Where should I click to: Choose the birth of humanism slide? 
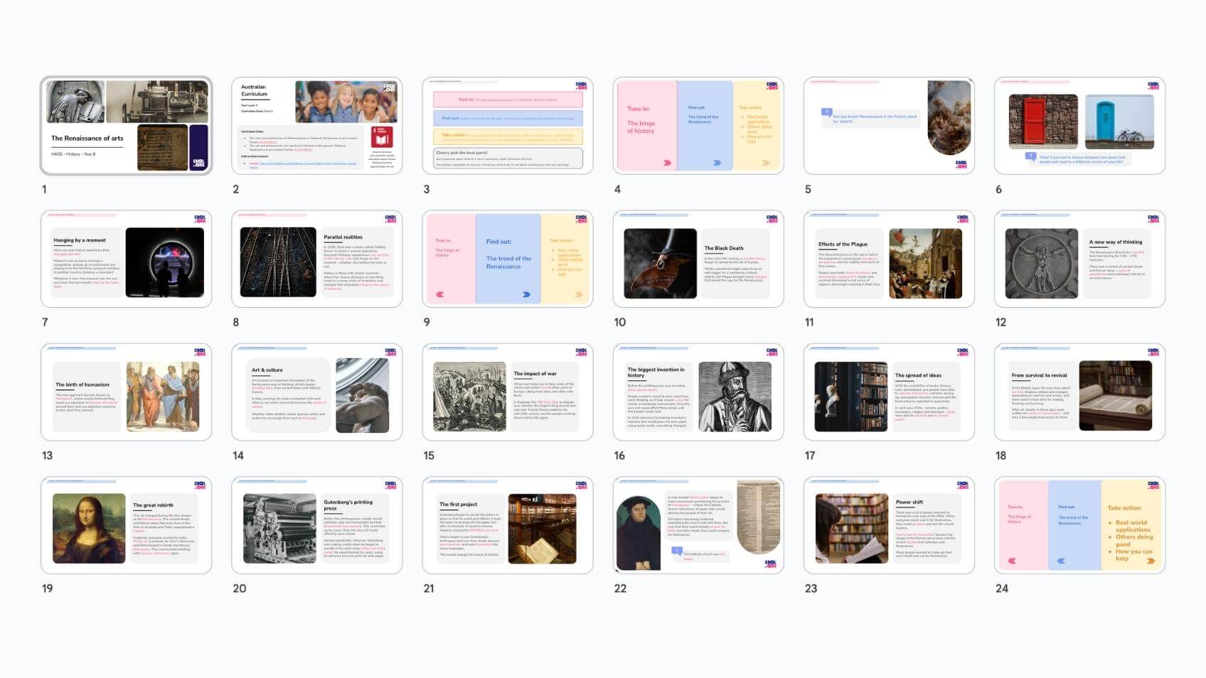pyautogui.click(x=126, y=392)
